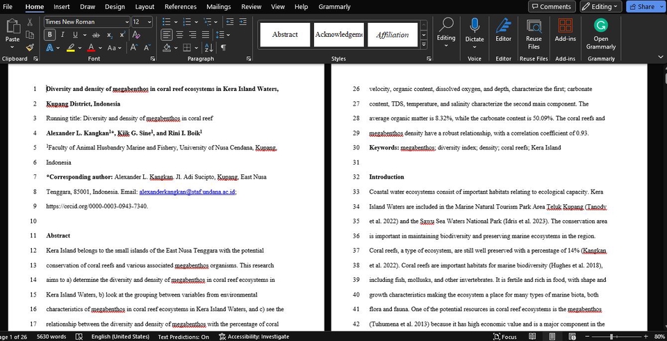Expand Change Case dropdown
Viewport: 667px width, 341px height.
(120, 48)
